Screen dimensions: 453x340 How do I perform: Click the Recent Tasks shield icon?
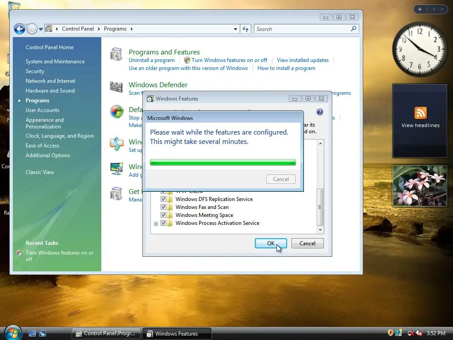point(19,253)
